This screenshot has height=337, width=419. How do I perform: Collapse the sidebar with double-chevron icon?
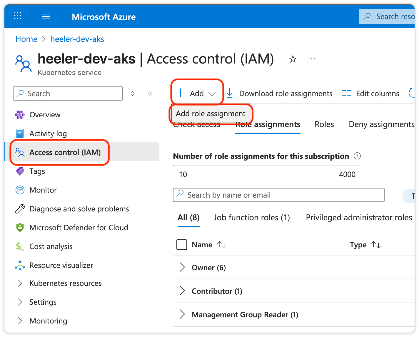[150, 94]
